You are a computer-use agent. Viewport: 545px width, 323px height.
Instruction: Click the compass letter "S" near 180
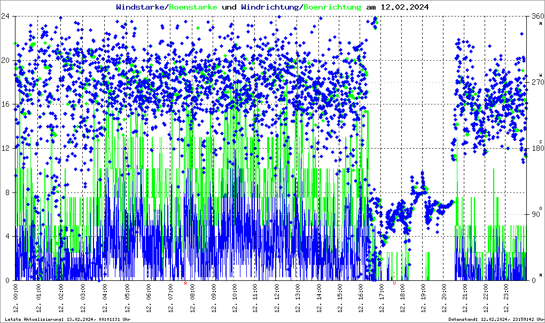point(541,142)
